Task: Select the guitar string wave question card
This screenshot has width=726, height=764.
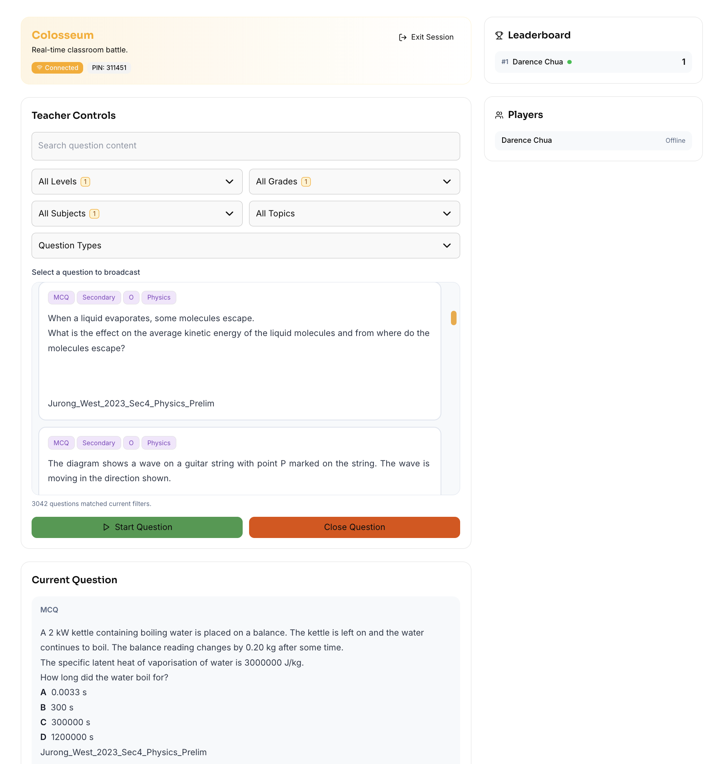Action: pos(240,461)
